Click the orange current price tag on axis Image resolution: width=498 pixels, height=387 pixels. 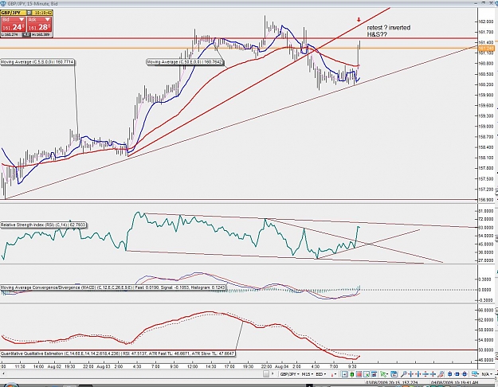(x=486, y=49)
